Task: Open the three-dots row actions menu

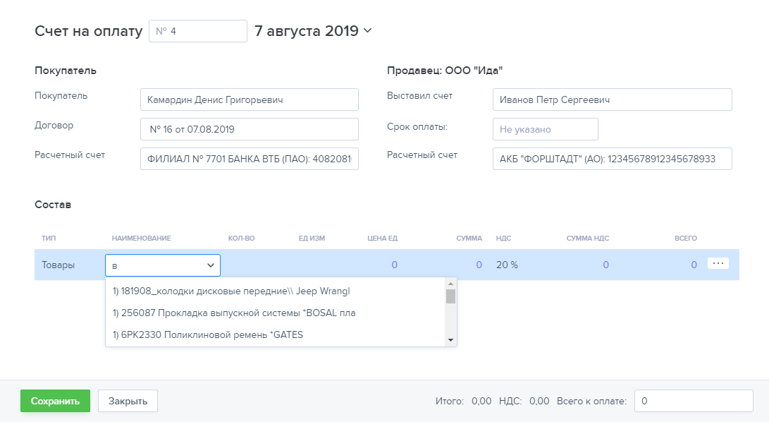Action: [718, 263]
